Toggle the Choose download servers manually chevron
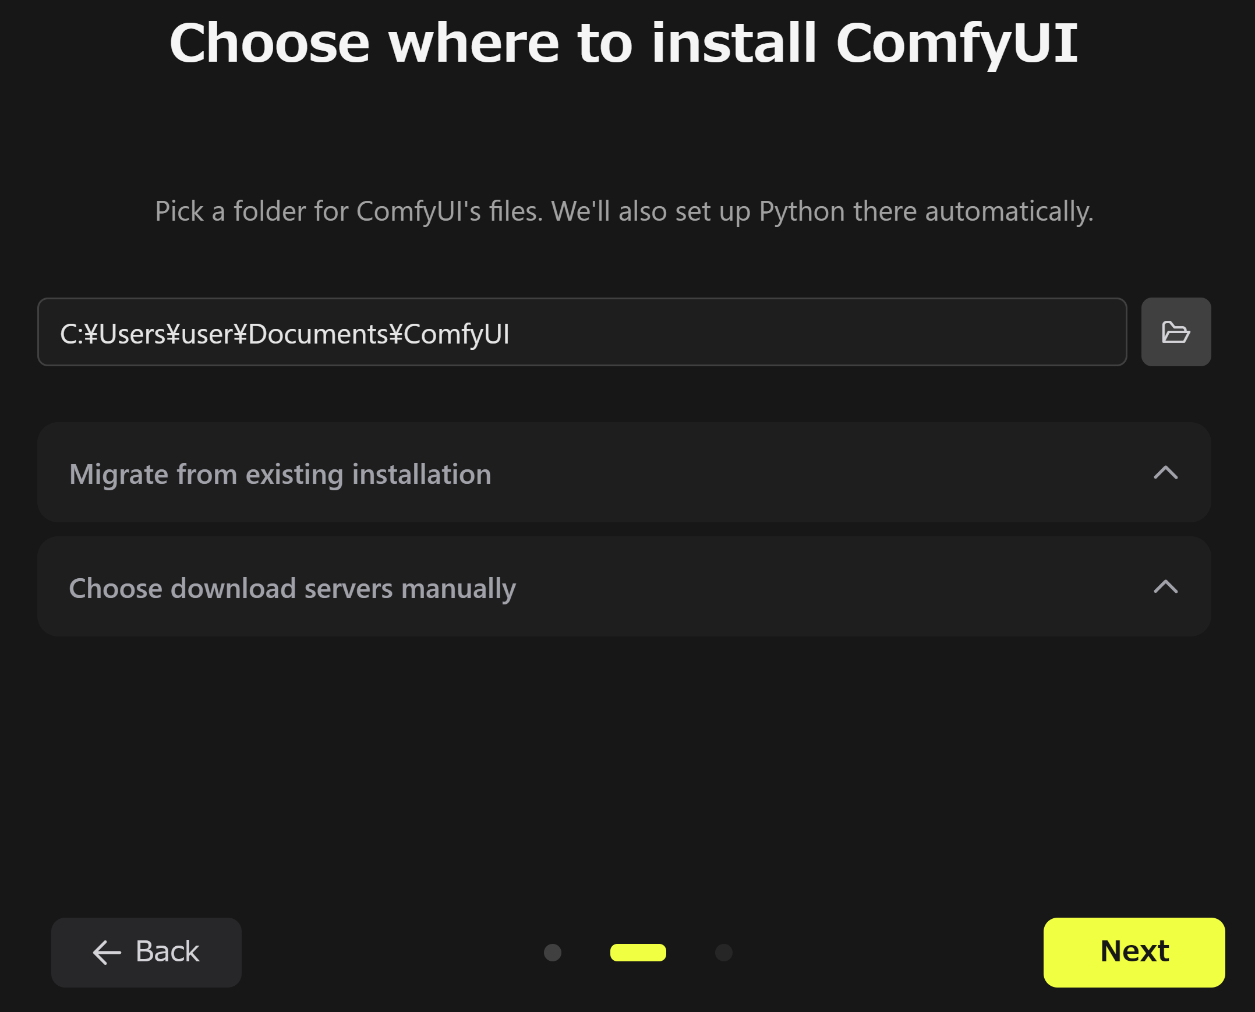 1165,586
